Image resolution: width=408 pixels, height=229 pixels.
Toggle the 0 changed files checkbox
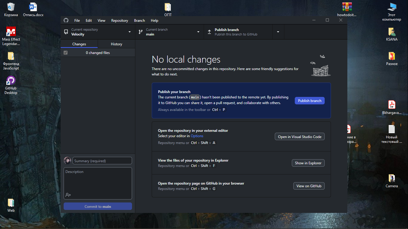tap(66, 53)
